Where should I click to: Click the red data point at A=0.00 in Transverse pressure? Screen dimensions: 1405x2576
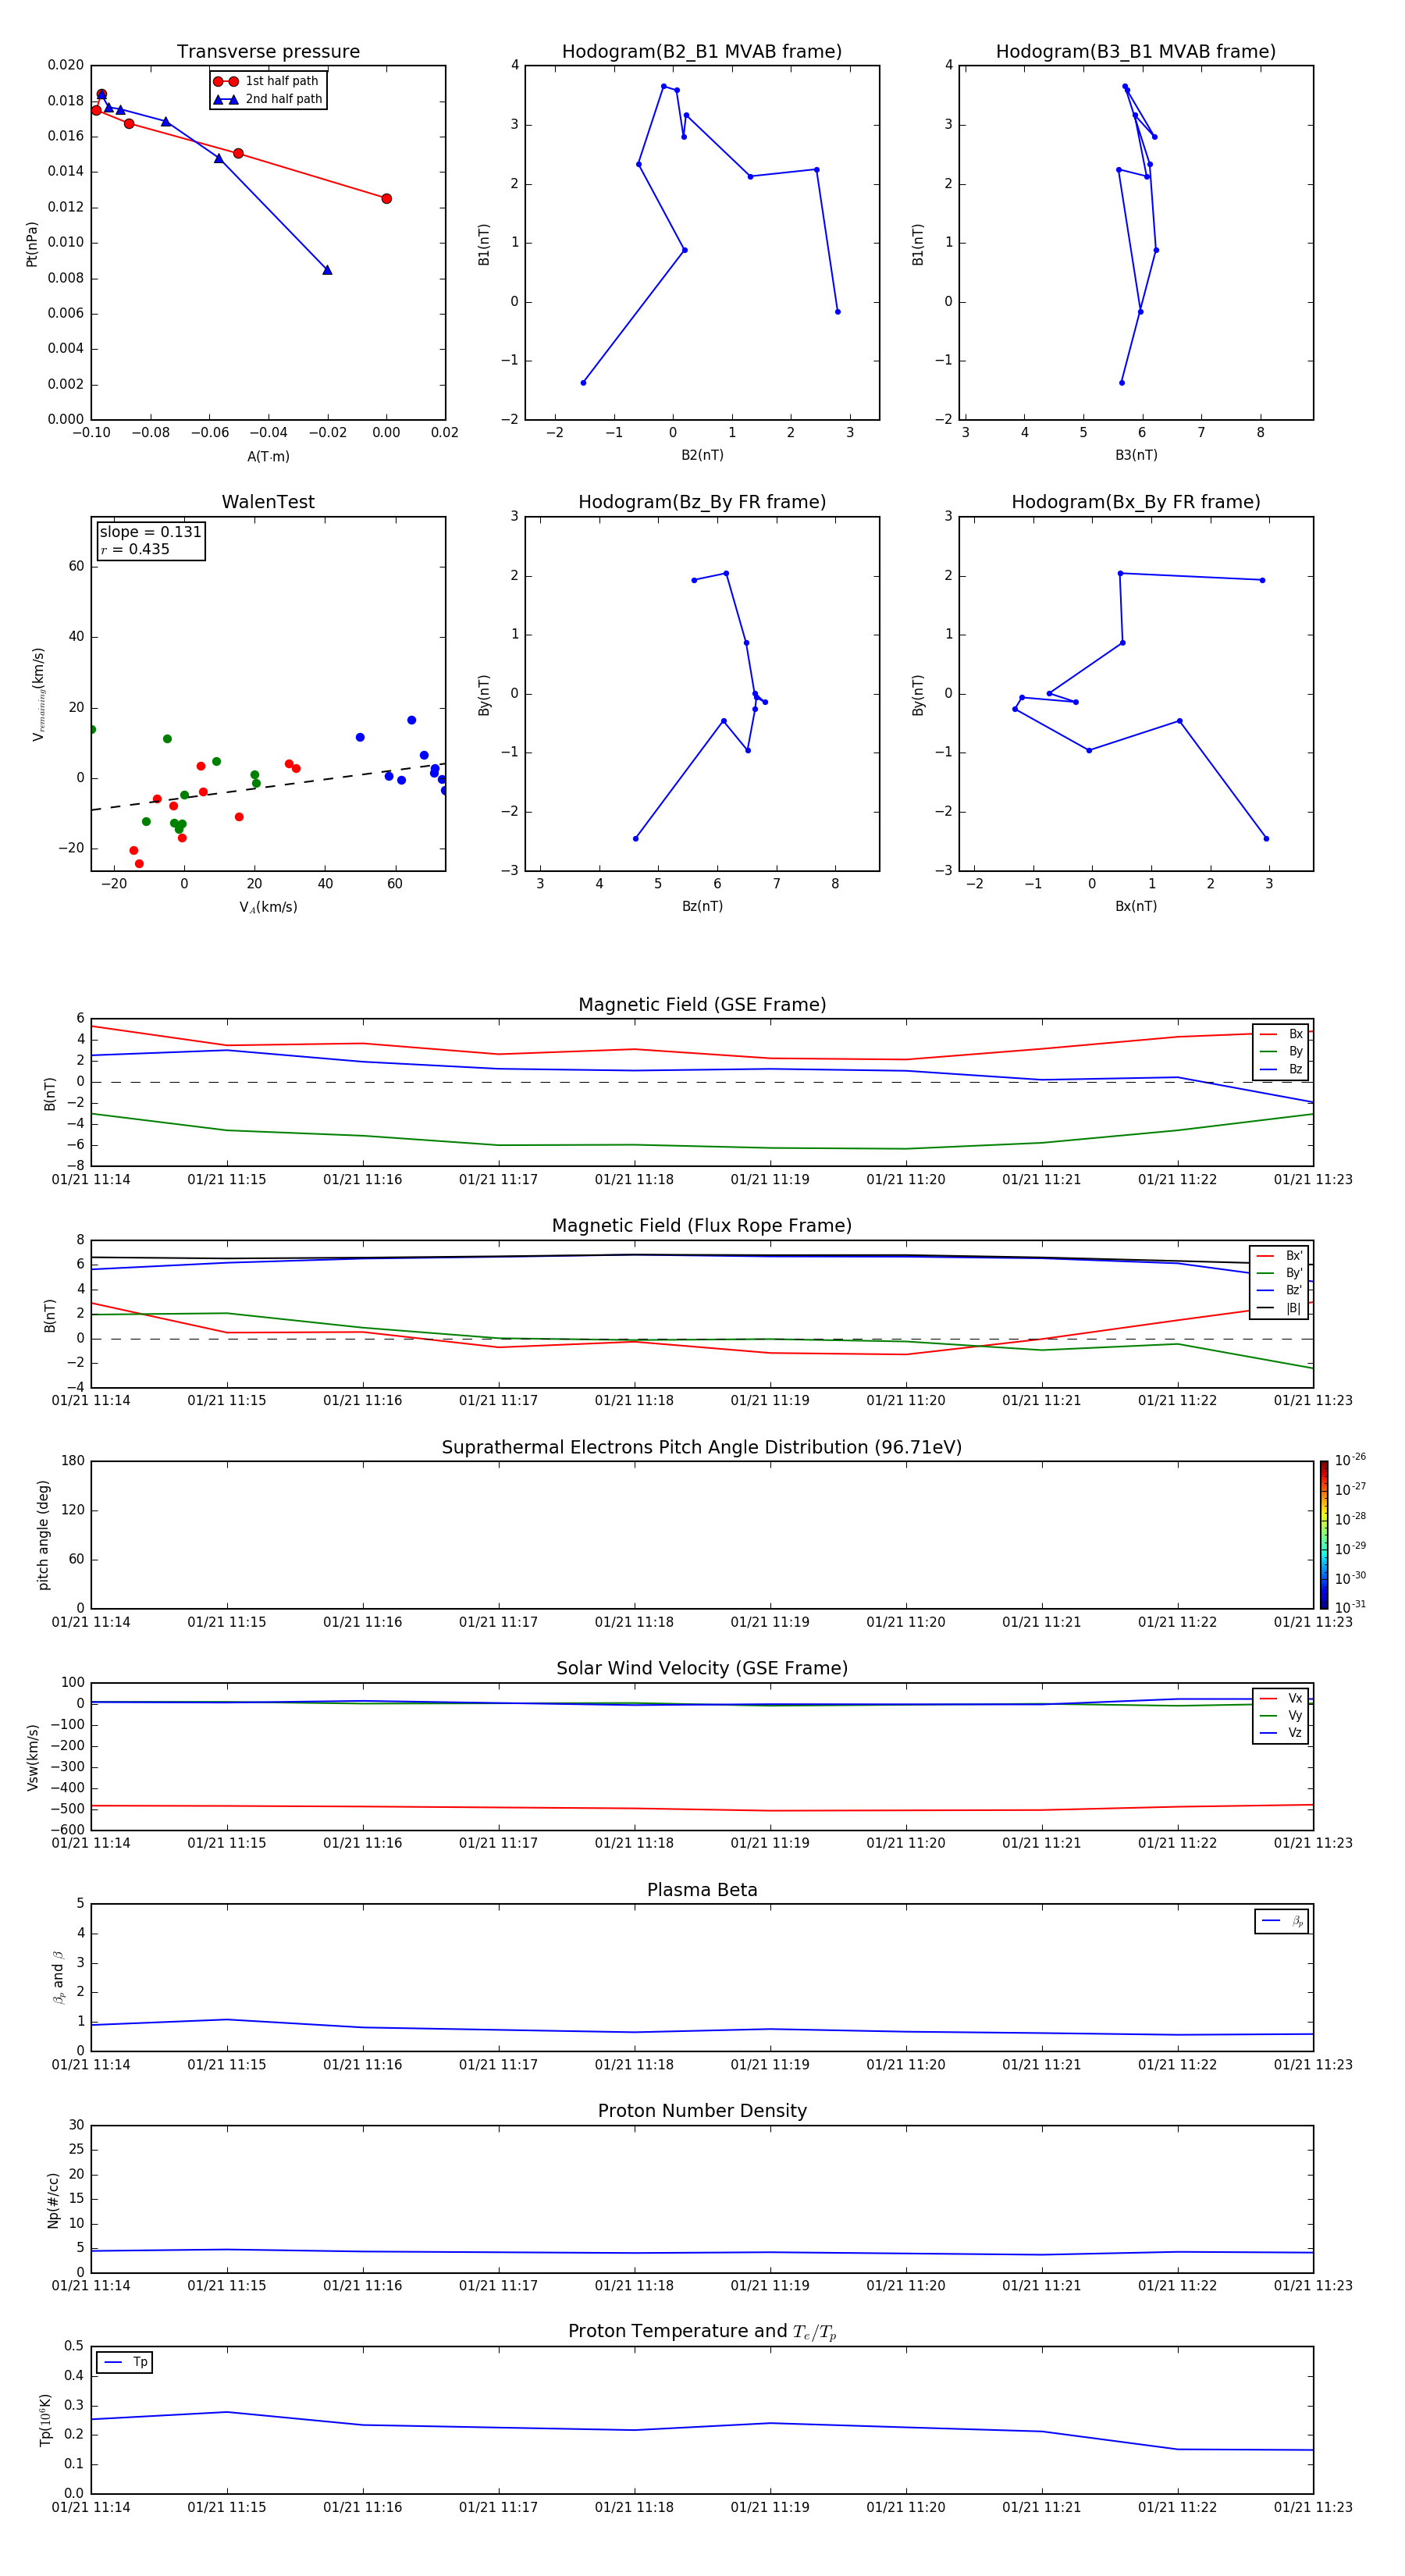[386, 199]
